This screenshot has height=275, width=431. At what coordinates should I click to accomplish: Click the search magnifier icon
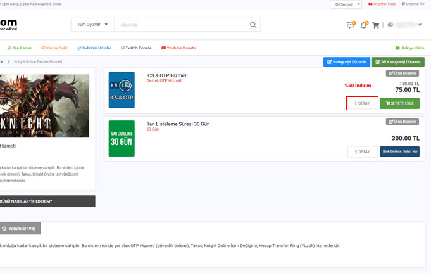click(x=253, y=25)
